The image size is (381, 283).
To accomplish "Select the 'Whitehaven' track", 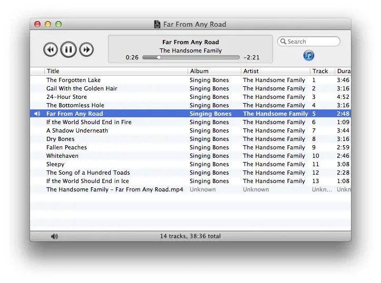I will [x=191, y=156].
